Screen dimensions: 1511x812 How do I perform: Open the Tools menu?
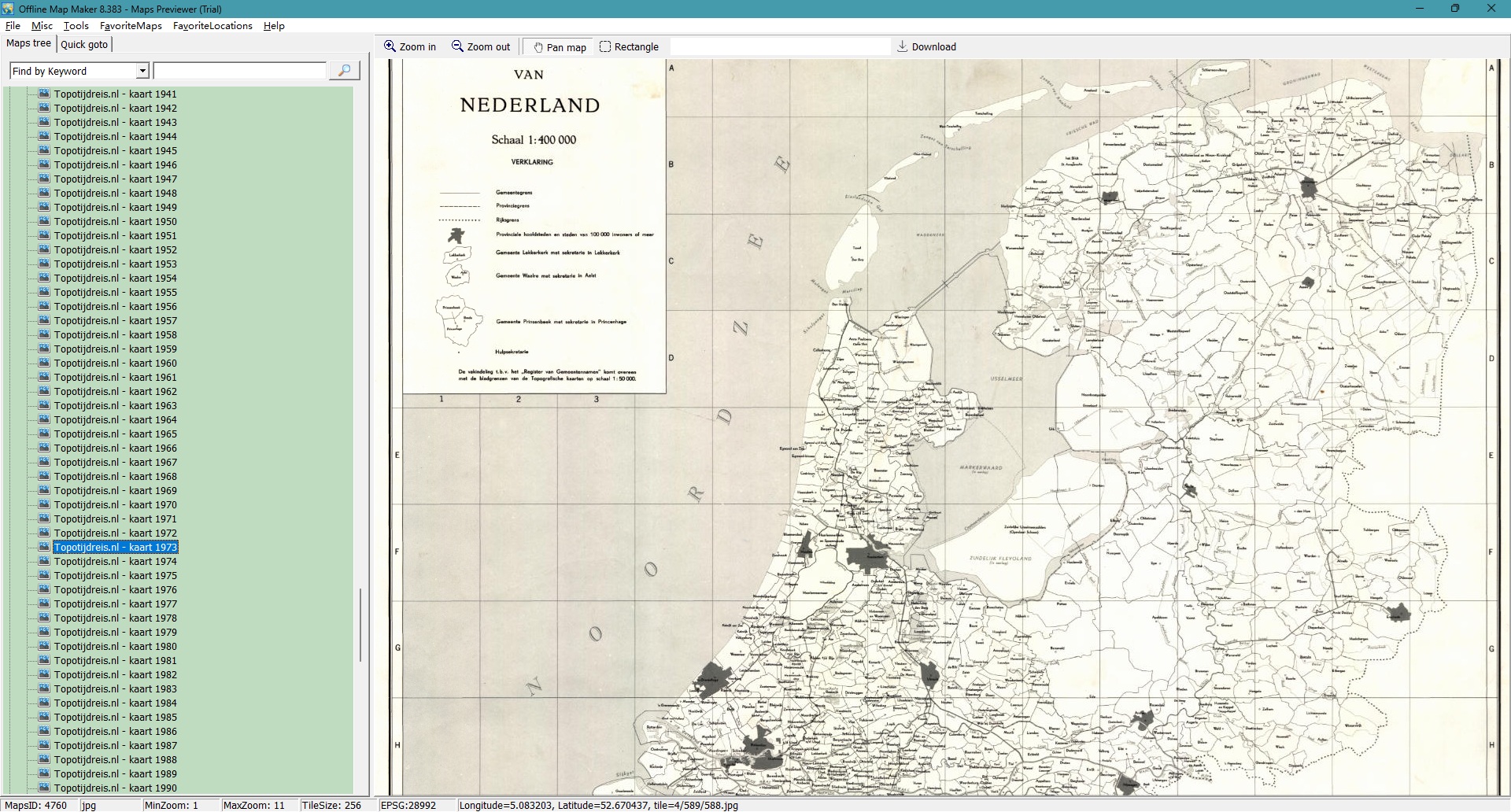(76, 26)
